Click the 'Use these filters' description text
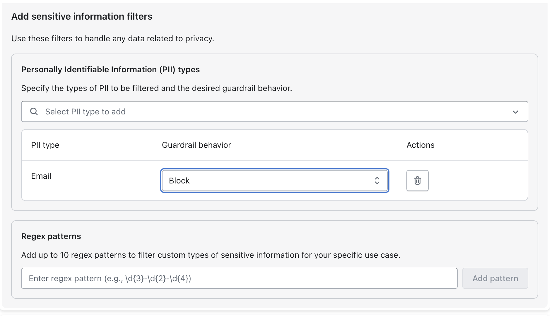554x316 pixels. (x=112, y=39)
